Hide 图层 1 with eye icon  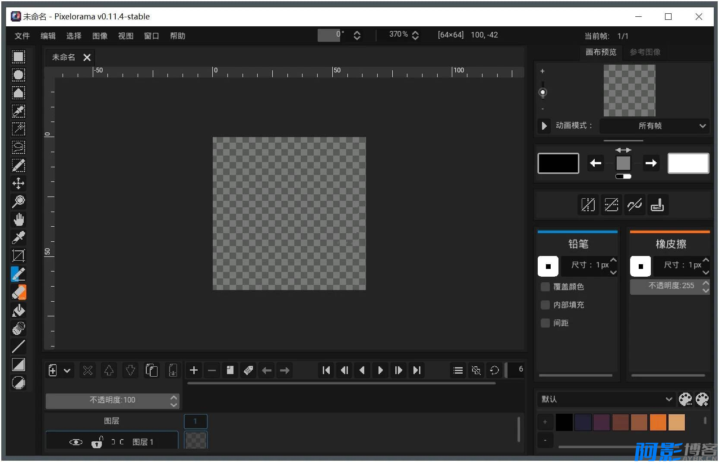click(76, 442)
